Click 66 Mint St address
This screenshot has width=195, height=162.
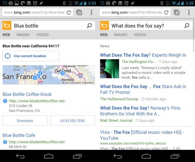[18, 147]
